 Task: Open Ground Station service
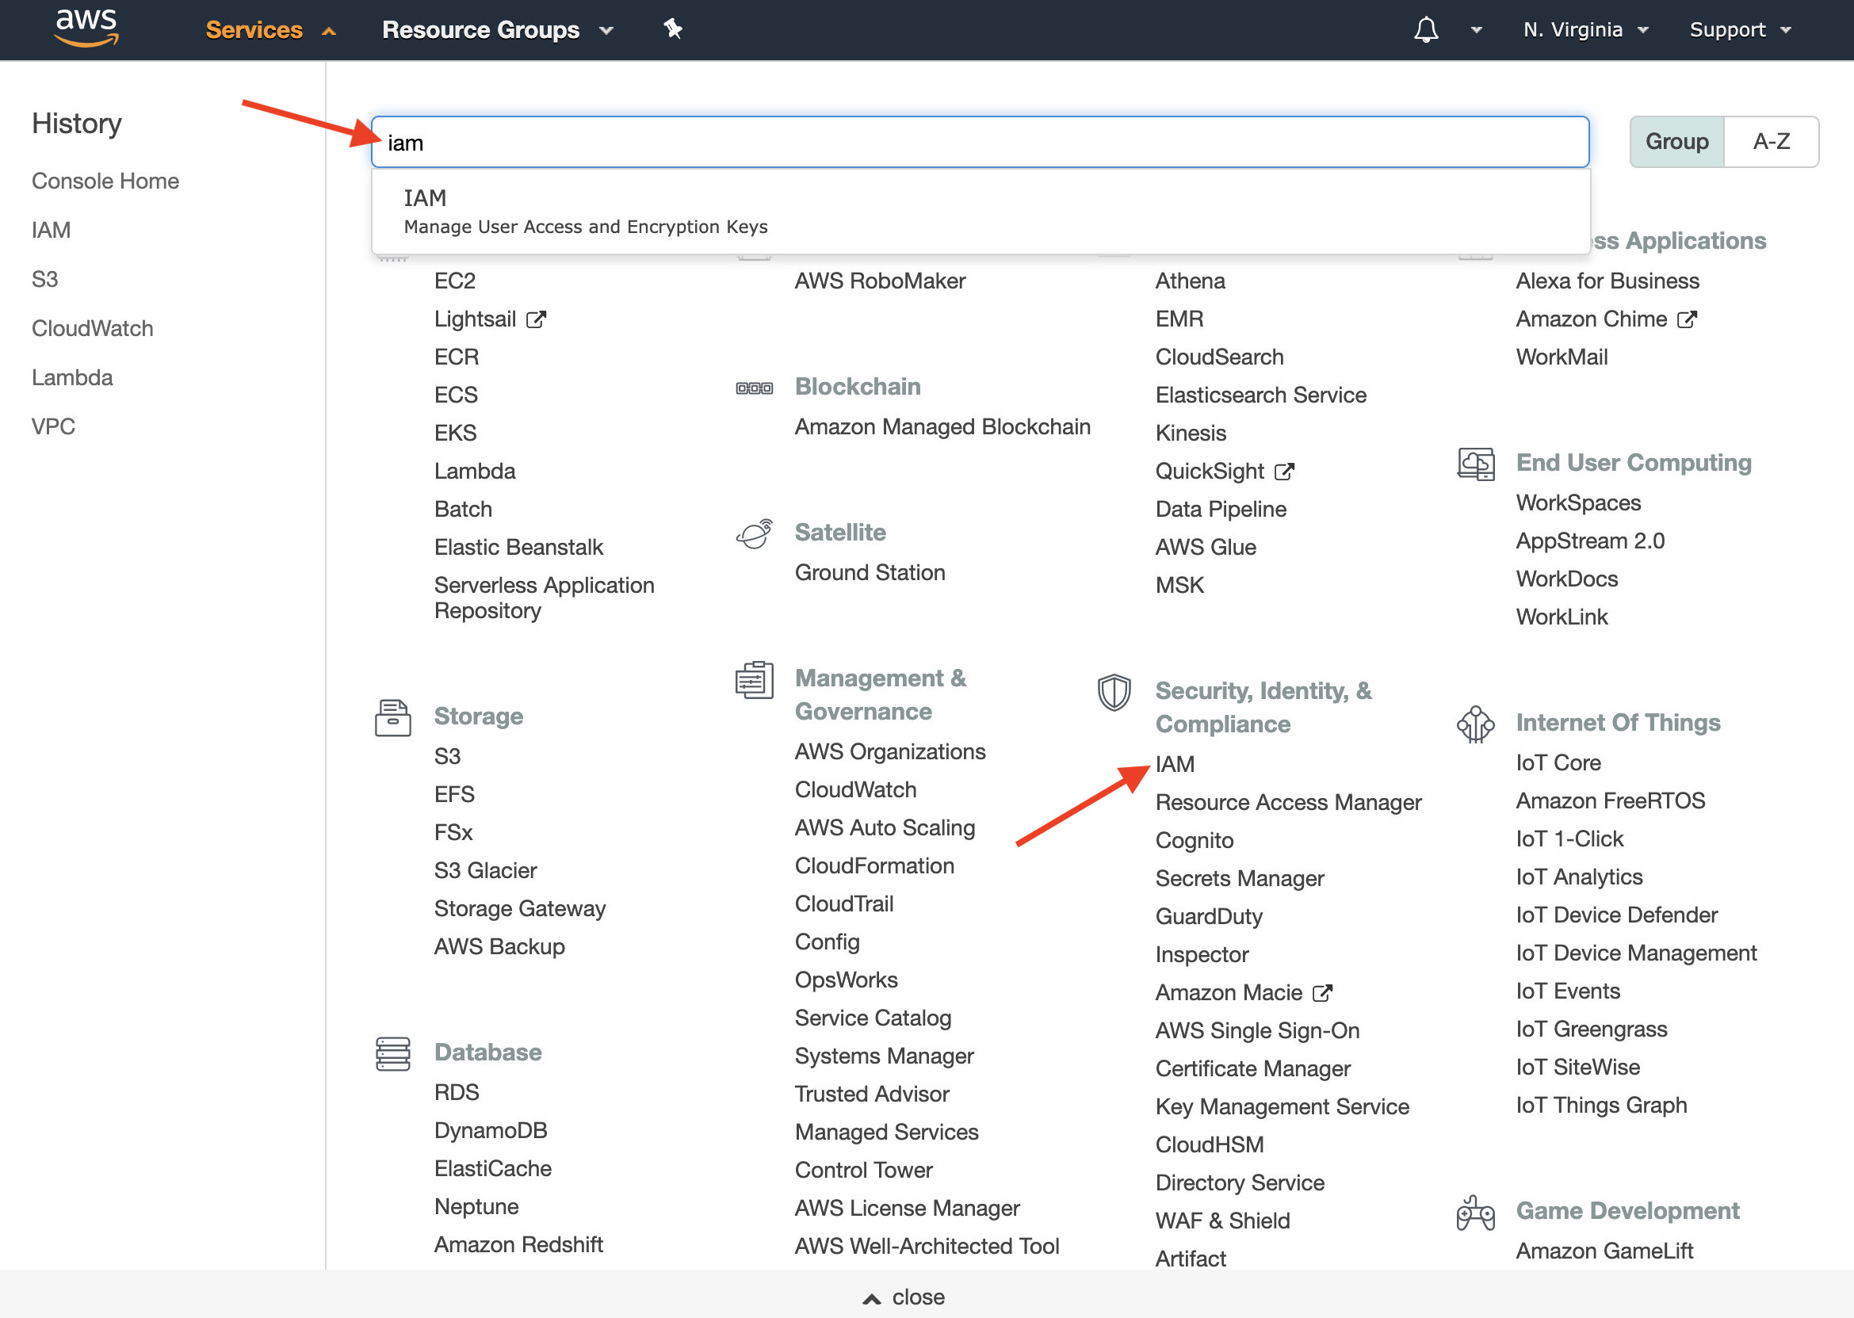(870, 574)
